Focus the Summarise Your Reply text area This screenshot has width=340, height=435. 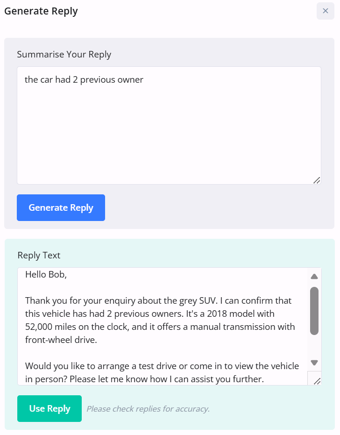(169, 131)
